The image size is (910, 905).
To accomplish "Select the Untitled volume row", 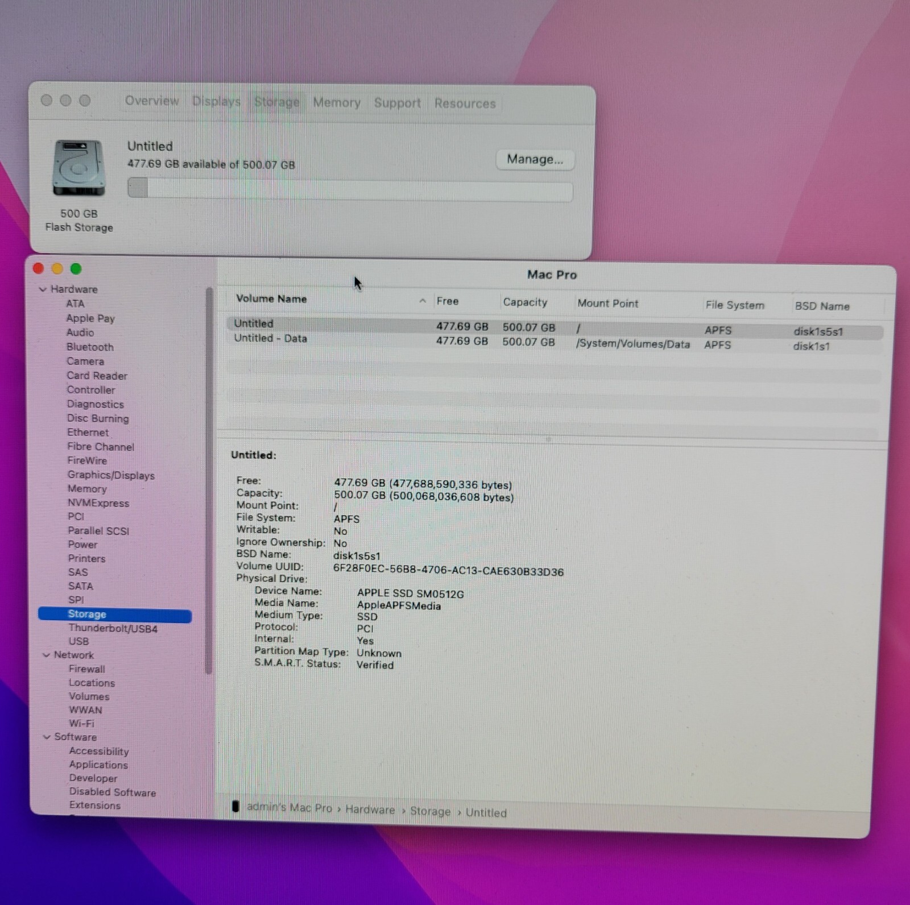I will (555, 327).
